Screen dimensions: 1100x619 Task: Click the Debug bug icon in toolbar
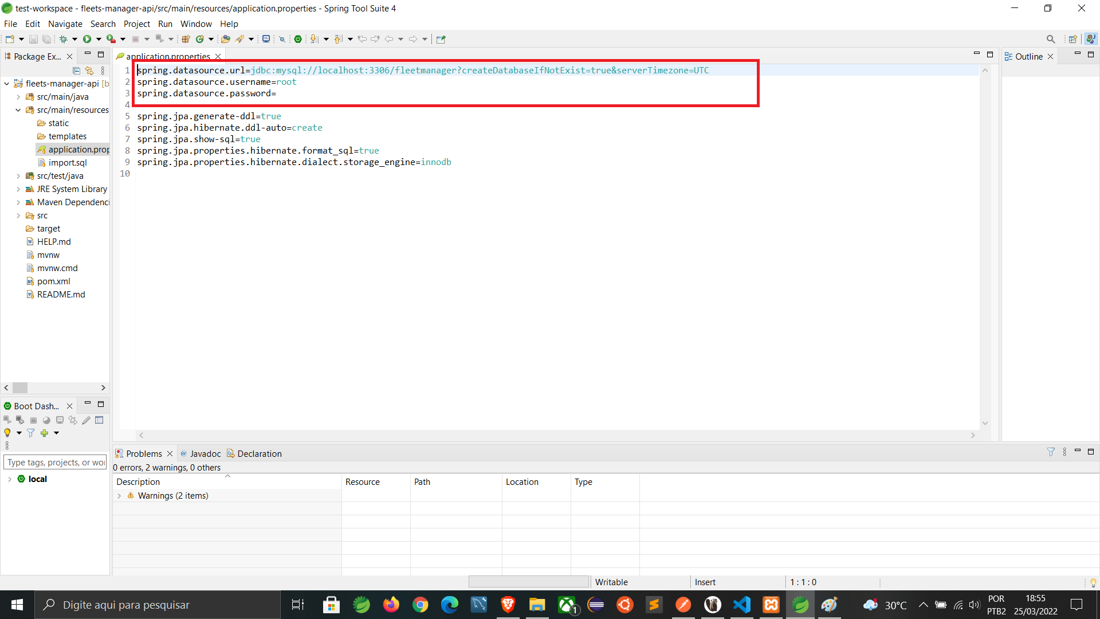pyautogui.click(x=64, y=39)
